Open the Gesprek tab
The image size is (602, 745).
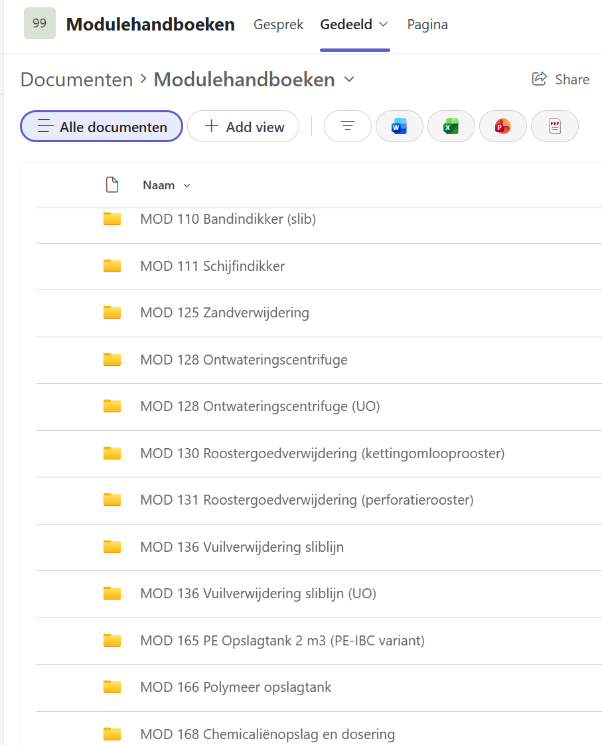point(278,24)
